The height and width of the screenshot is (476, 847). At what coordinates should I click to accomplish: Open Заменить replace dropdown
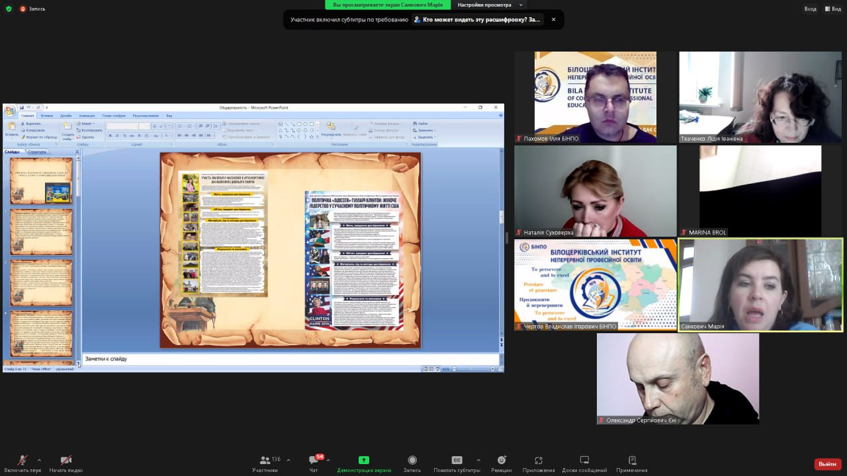(424, 130)
